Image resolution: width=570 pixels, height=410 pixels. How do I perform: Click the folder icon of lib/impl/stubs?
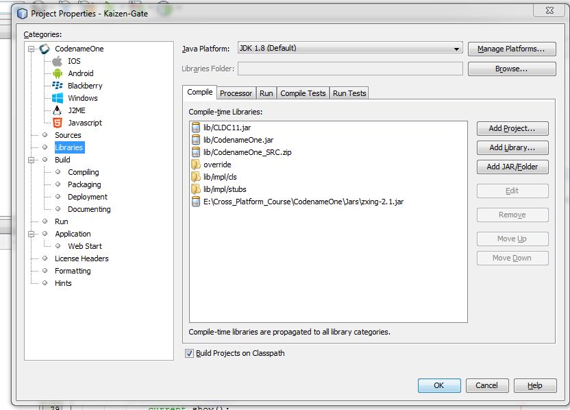pyautogui.click(x=195, y=189)
